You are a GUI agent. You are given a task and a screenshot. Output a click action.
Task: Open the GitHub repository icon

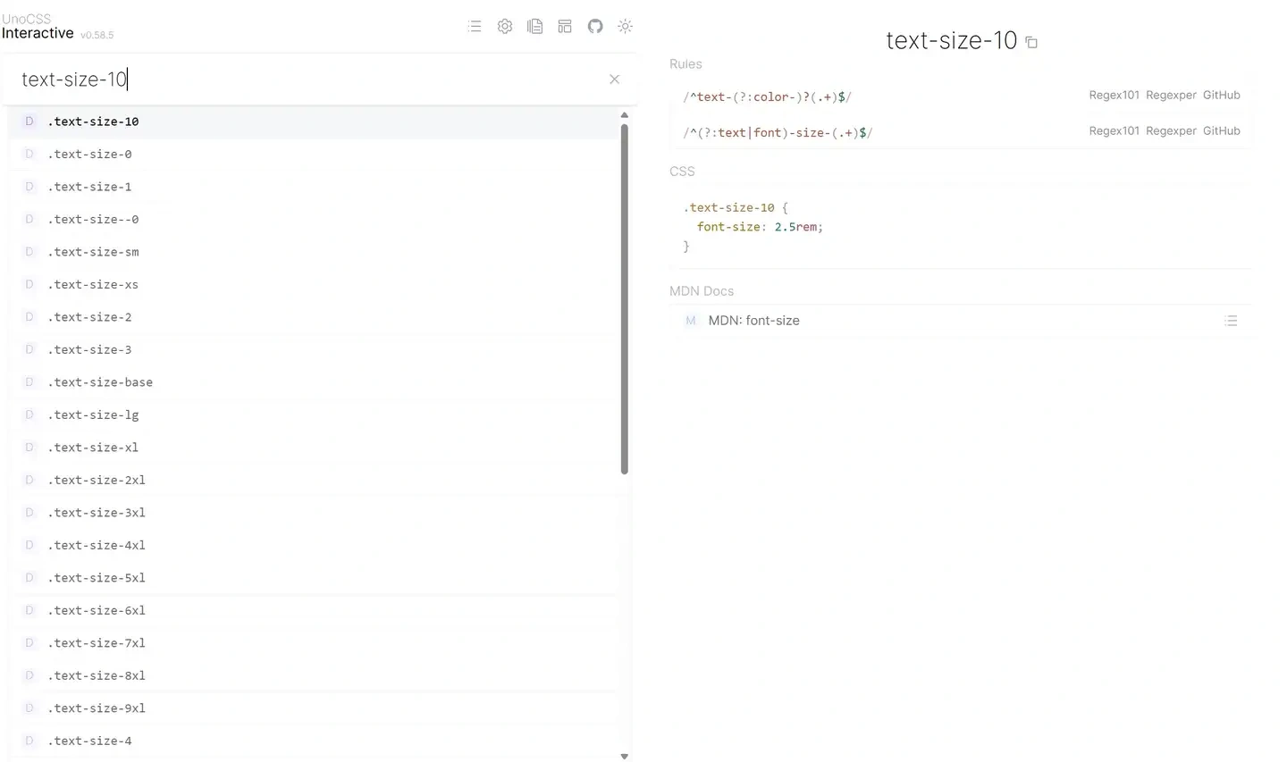pyautogui.click(x=595, y=27)
